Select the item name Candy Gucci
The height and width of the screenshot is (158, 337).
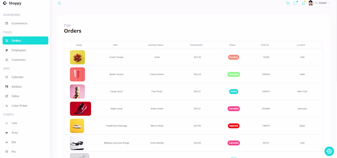click(116, 91)
